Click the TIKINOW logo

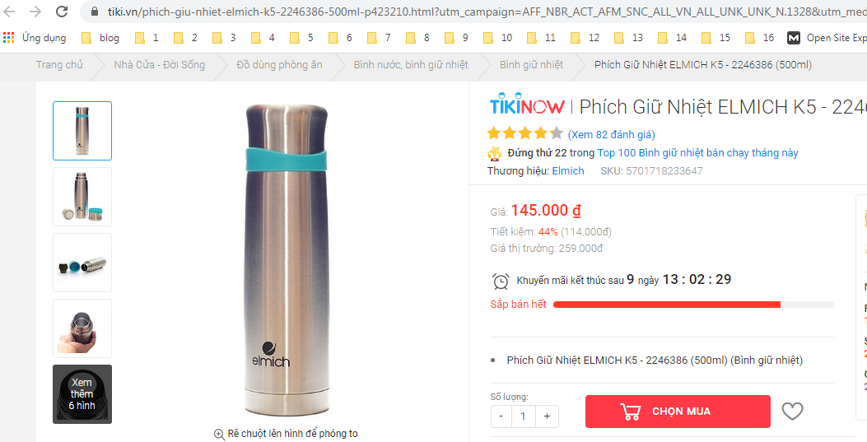(526, 105)
